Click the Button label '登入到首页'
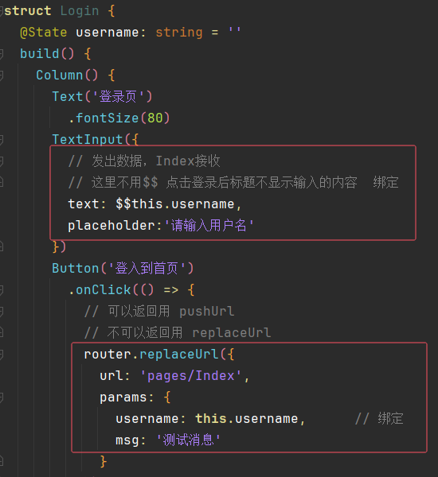Viewport: 438px width, 477px height. tap(147, 269)
